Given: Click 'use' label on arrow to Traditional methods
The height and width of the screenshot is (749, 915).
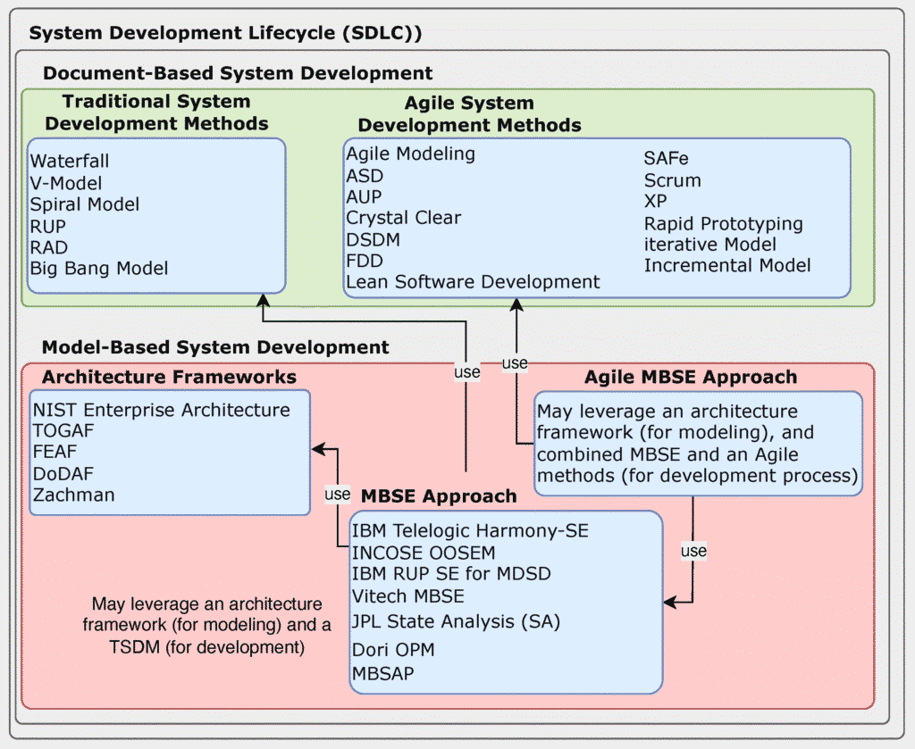Looking at the screenshot, I should click(466, 372).
